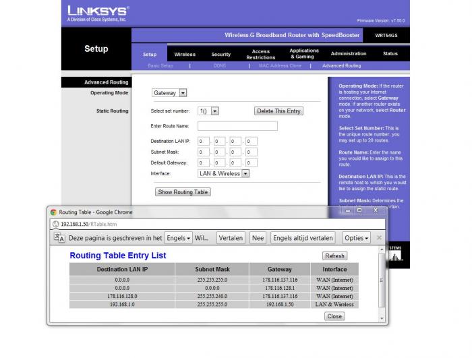Viewport: 472px width, 358px height.
Task: Click the Routing Table window scrollbar down arrow
Action: 382,318
